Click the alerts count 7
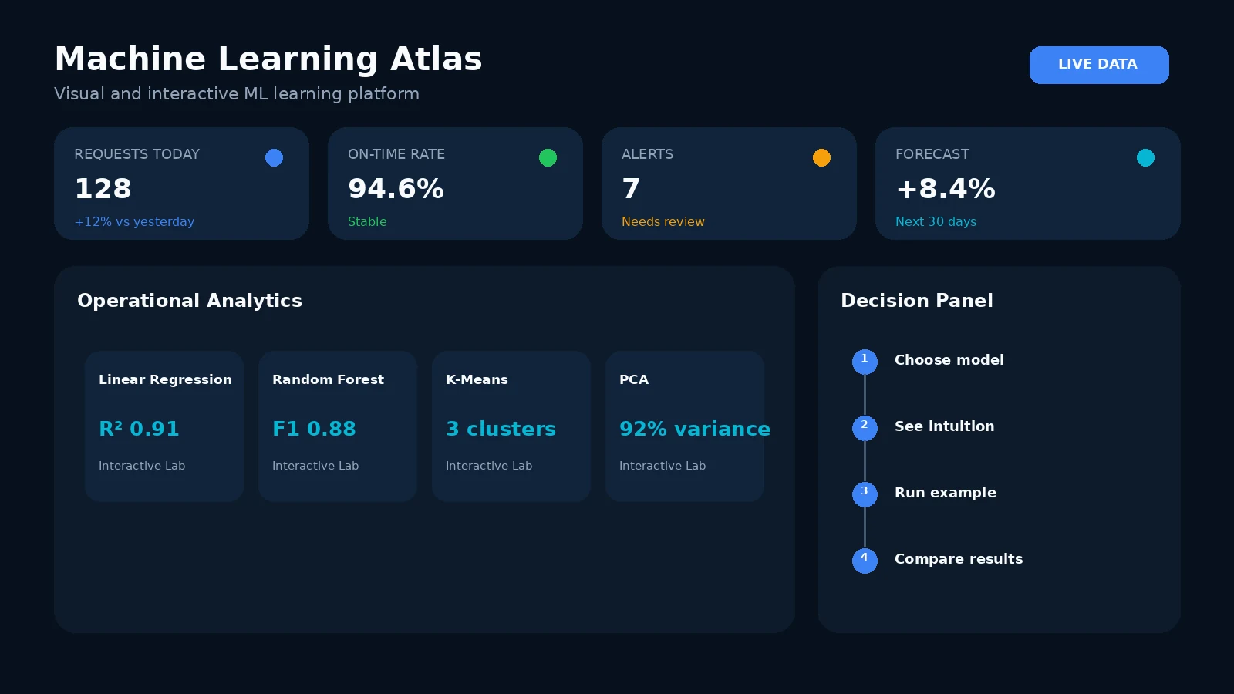1234x694 pixels. click(631, 189)
